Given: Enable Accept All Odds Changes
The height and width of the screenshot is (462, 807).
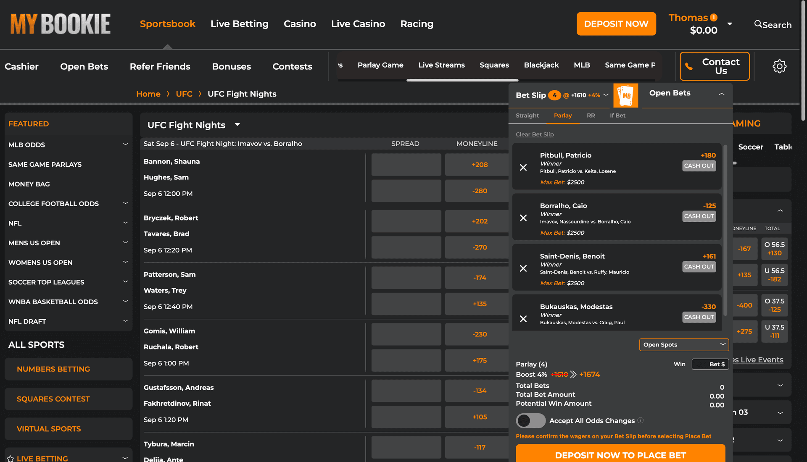Looking at the screenshot, I should click(x=530, y=420).
